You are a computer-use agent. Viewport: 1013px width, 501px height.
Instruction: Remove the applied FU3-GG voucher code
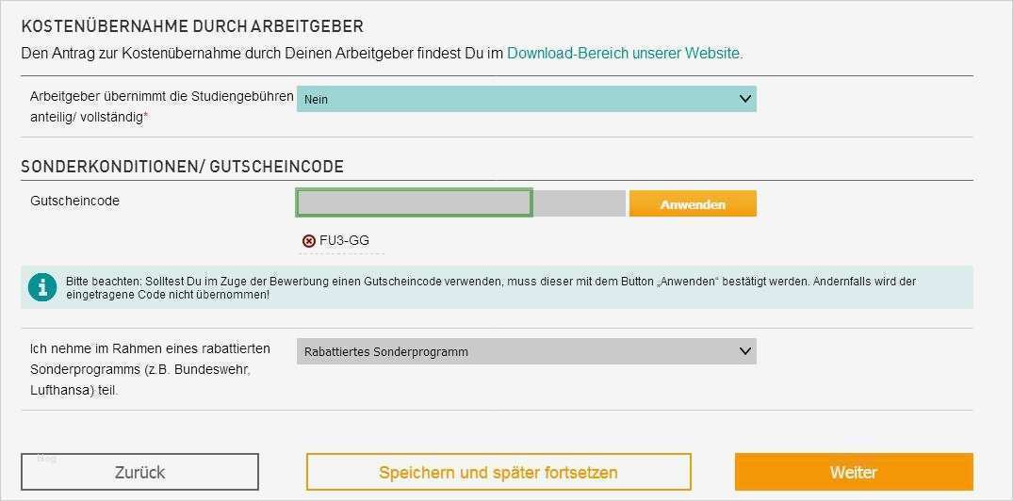point(308,241)
